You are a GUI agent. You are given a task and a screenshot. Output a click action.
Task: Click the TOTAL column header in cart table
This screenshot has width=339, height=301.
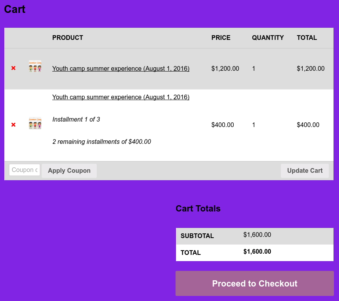(307, 38)
